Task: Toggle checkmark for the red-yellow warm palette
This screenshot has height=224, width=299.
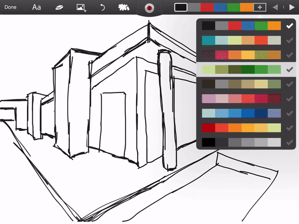Action: 290,128
